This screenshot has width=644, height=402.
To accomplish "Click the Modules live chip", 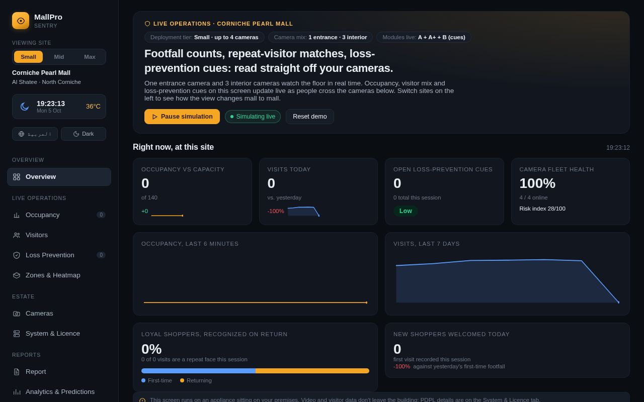I will click(424, 37).
